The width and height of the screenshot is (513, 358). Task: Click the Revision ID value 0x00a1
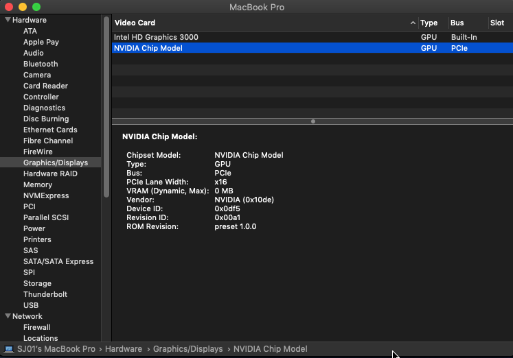coord(227,217)
